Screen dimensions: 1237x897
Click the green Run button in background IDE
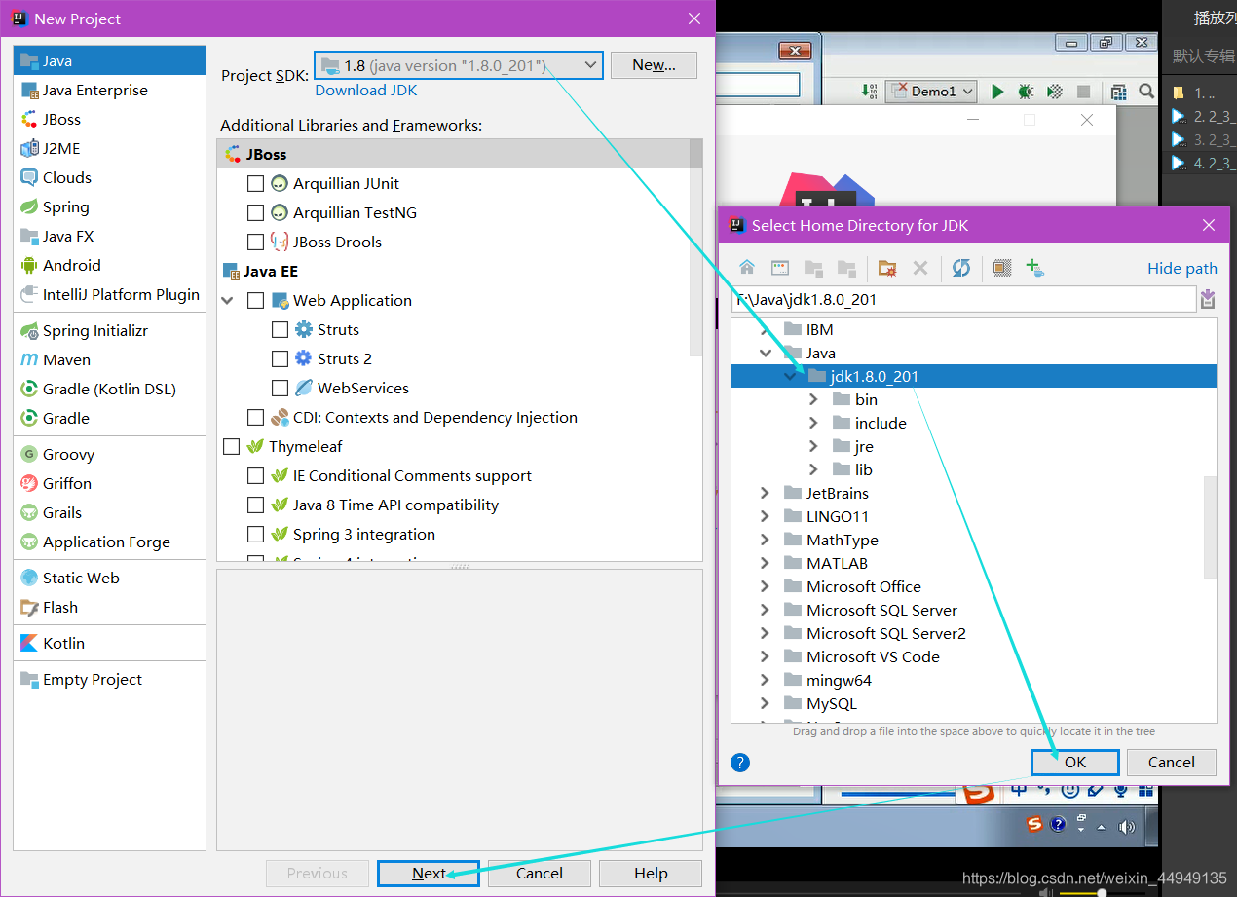pyautogui.click(x=997, y=92)
